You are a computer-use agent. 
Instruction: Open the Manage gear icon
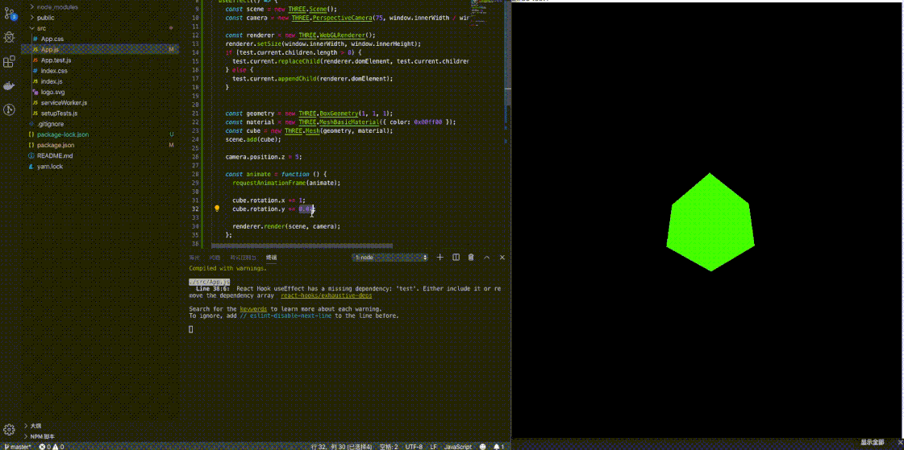tap(9, 429)
